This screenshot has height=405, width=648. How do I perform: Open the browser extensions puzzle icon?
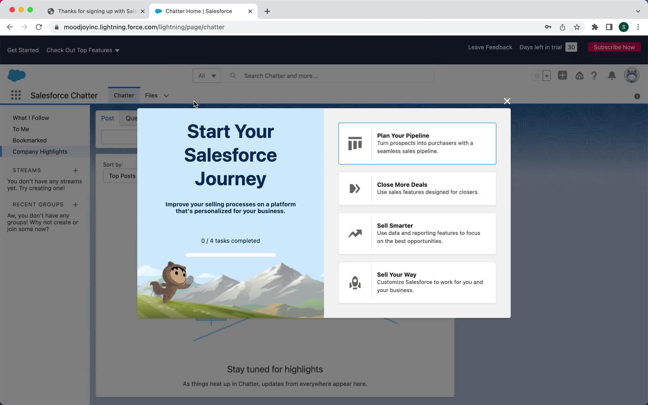tap(595, 27)
